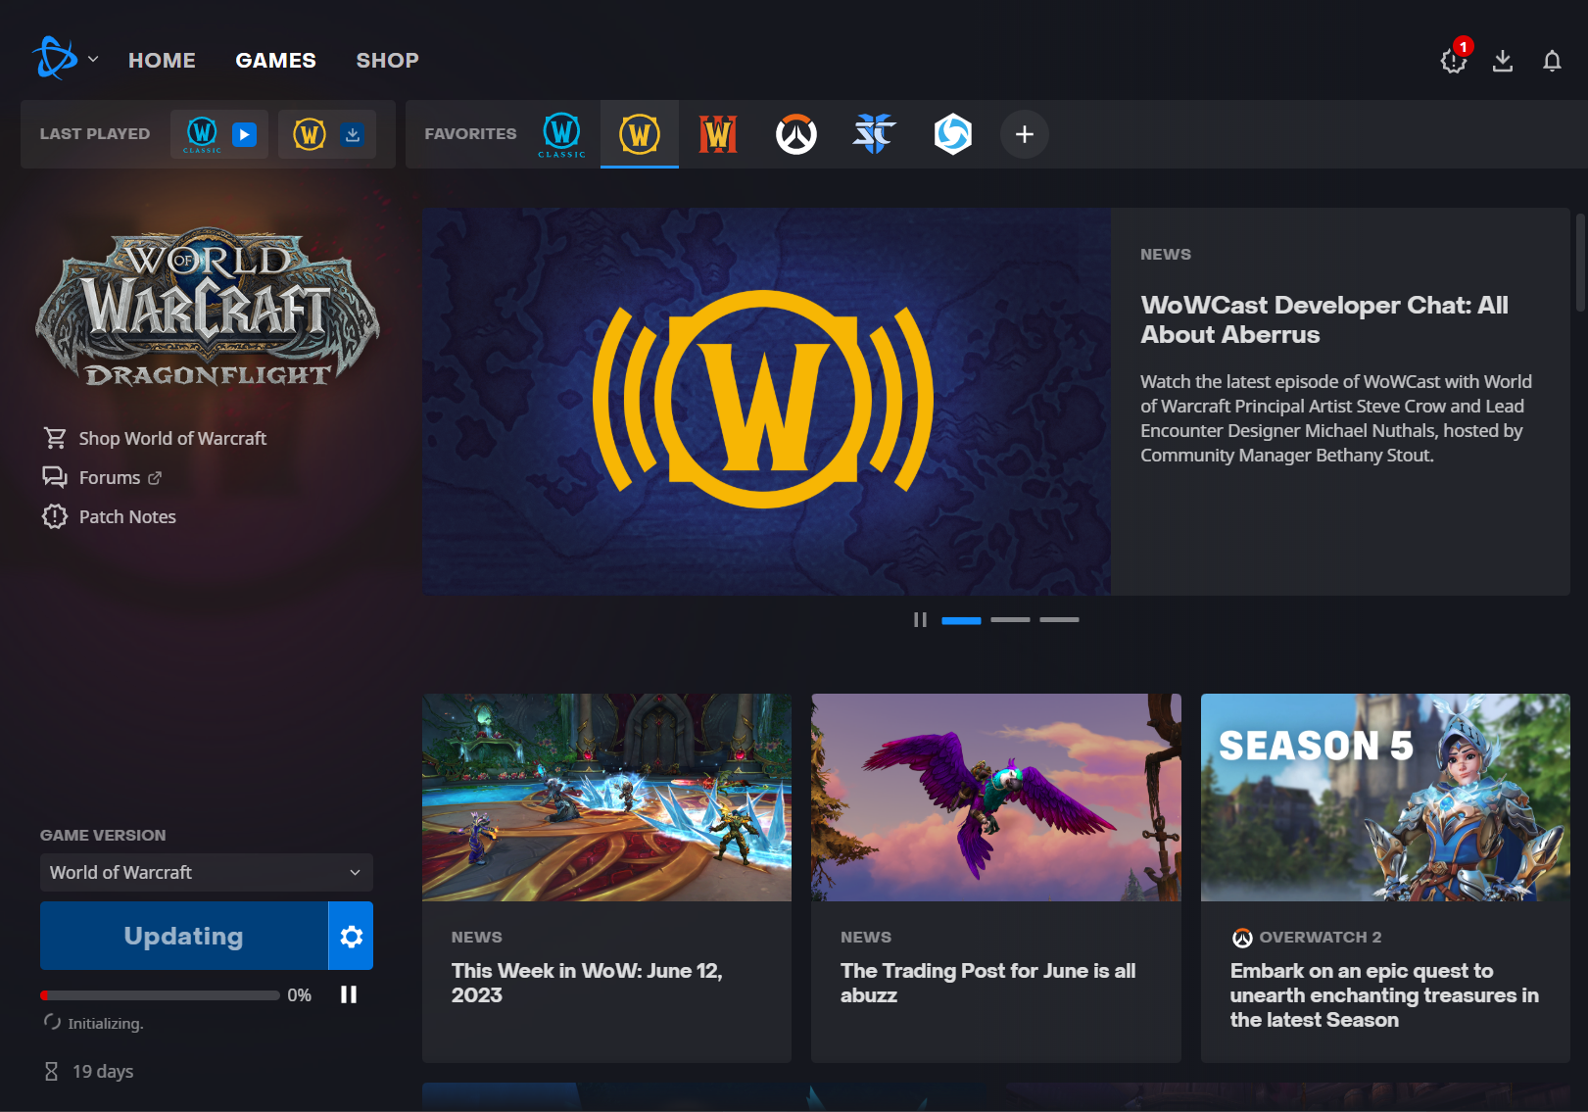Screen dimensions: 1588x1112
Task: Open the Season 5 Overwatch thumbnail
Action: [1385, 798]
